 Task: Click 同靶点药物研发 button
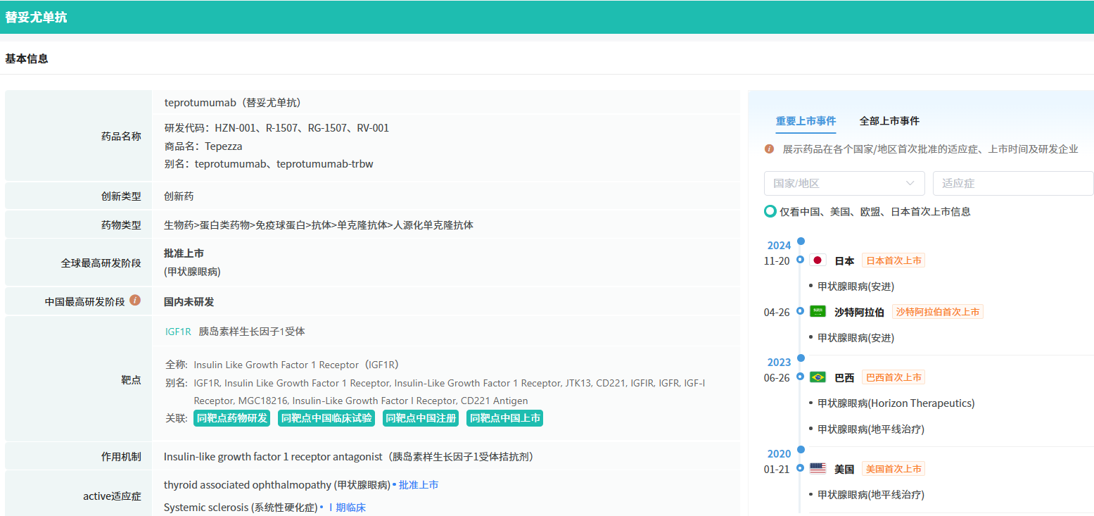[x=232, y=418]
